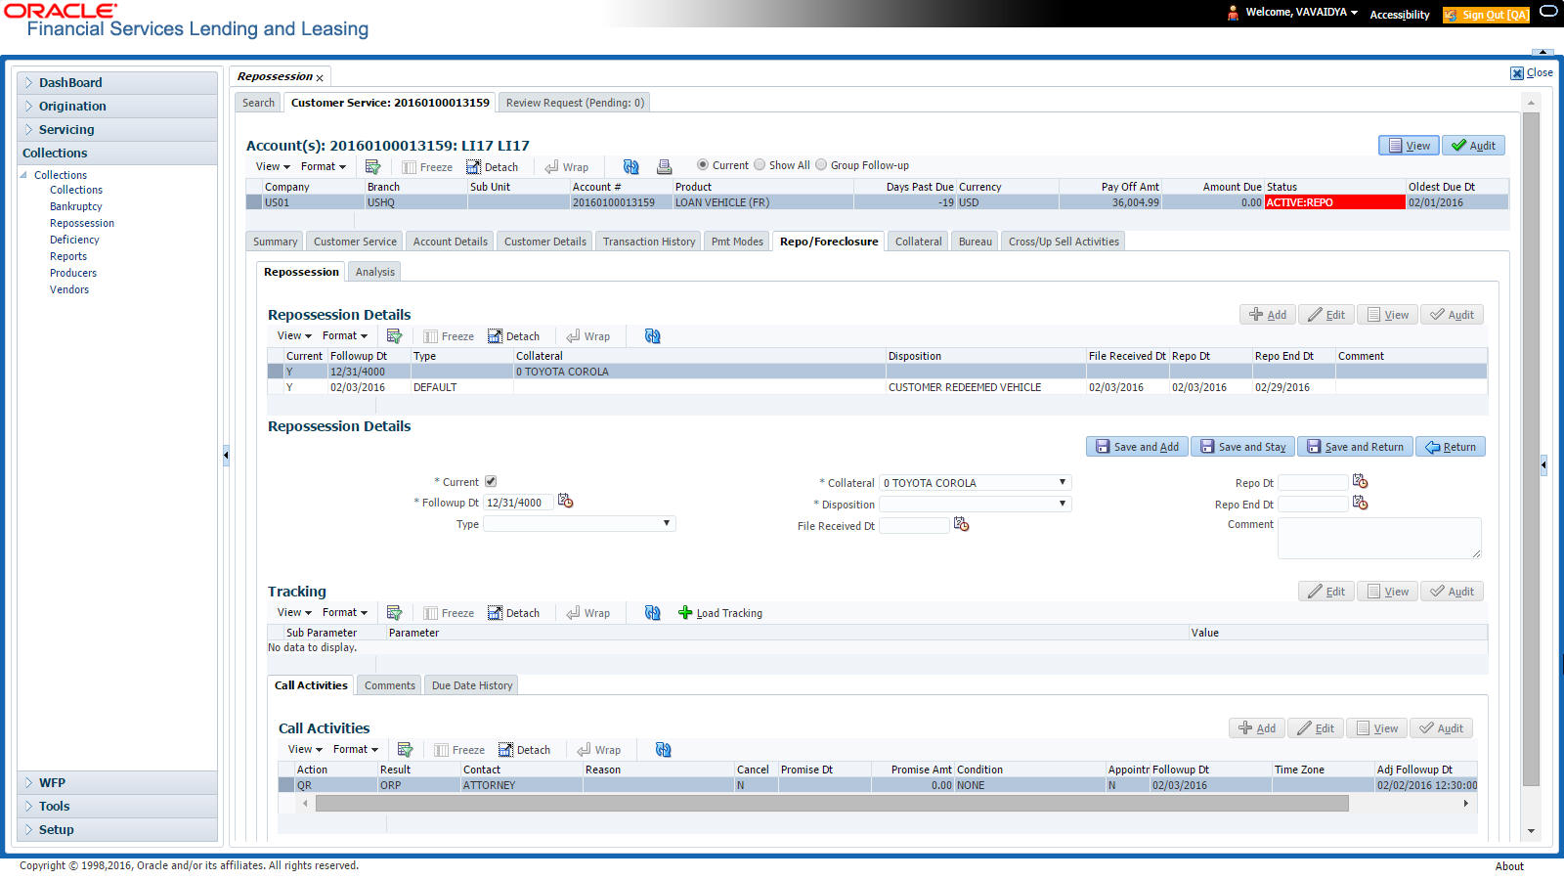Open the Type dropdown
This screenshot has width=1564, height=880.
coord(580,524)
